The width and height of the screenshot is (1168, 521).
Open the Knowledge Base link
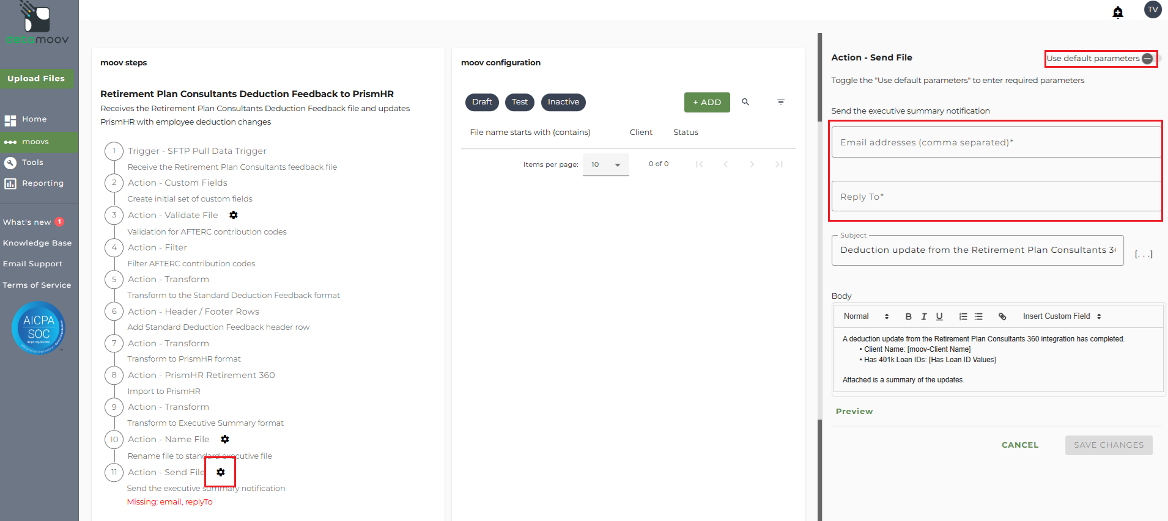coord(37,243)
